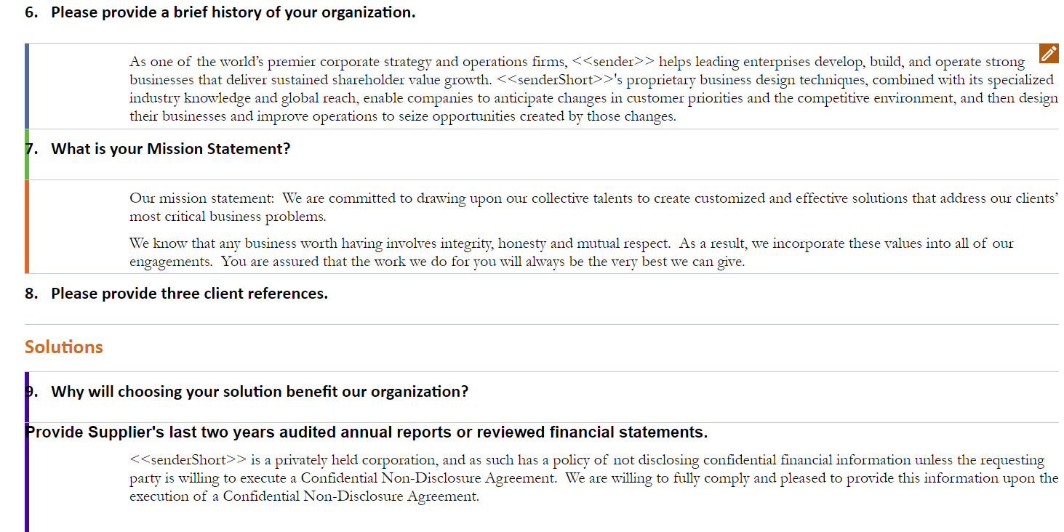Screen dimensions: 1064x532
Task: Click the <<sender>> placeholder in the history answer
Action: (x=613, y=62)
